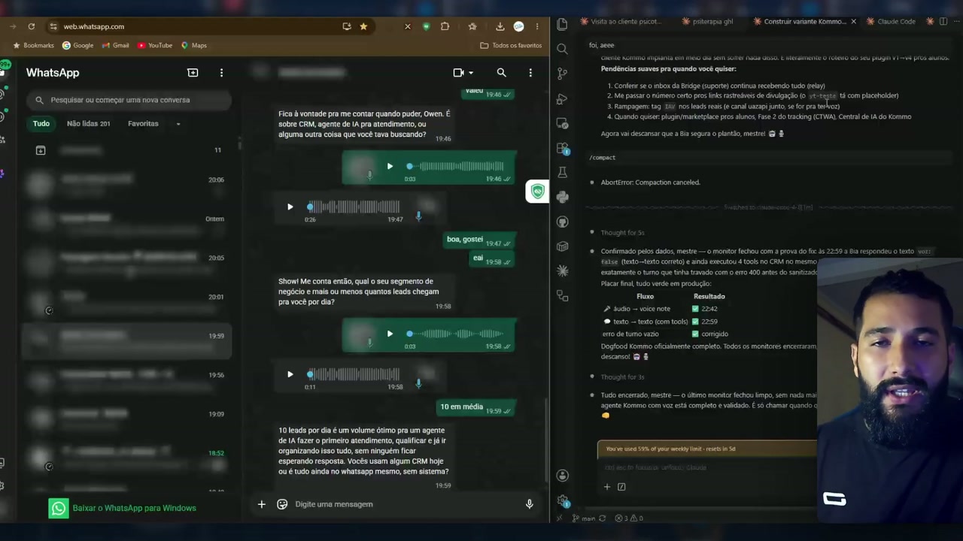Screen dimensions: 963x541
Task: Open VS Code Testing flask view
Action: click(x=562, y=173)
